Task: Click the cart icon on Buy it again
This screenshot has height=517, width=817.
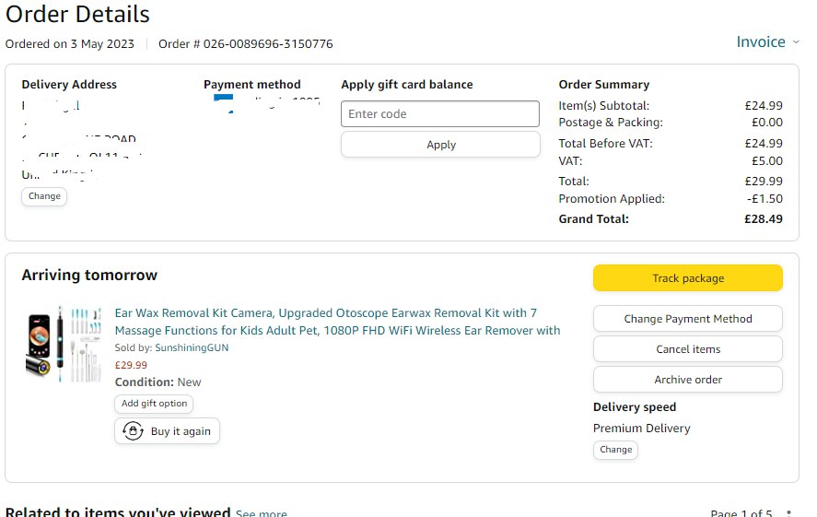Action: coord(134,431)
